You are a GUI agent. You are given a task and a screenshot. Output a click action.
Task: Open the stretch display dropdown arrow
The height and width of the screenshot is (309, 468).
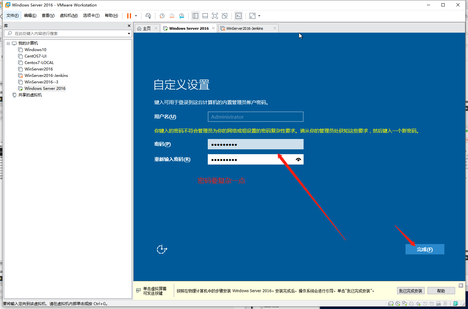[x=259, y=16]
